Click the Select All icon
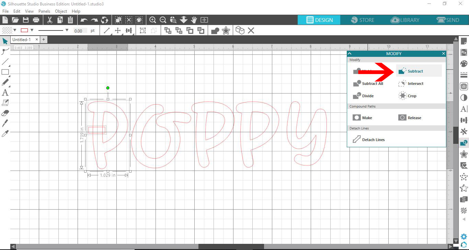469x250 pixels. [x=118, y=20]
